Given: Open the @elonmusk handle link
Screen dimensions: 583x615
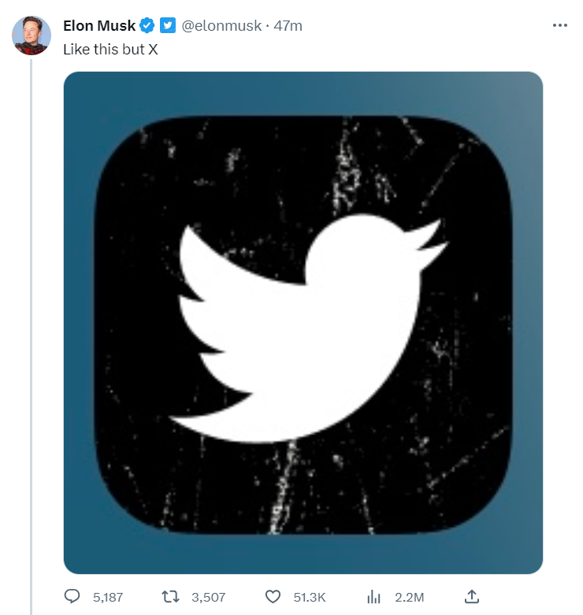Looking at the screenshot, I should [221, 26].
